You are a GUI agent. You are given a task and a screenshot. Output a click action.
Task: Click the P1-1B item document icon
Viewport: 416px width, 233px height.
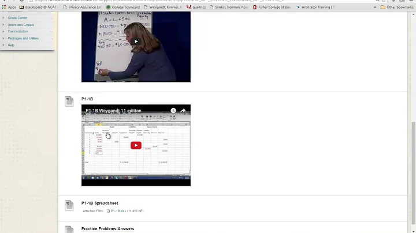tap(69, 101)
